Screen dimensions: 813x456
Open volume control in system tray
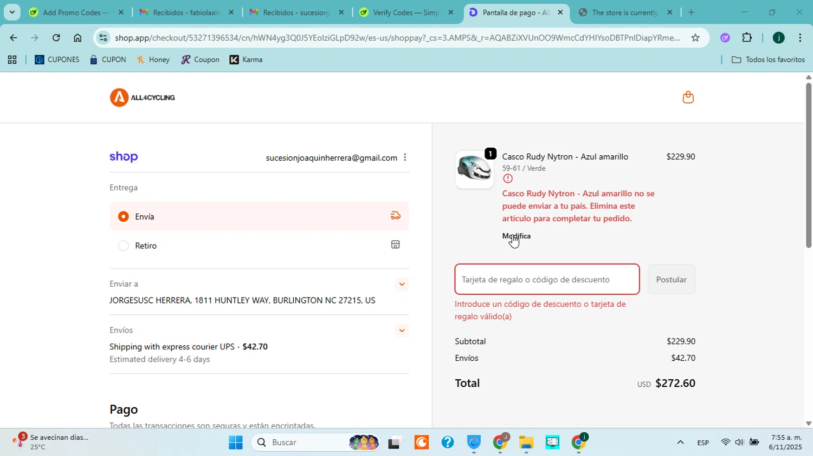[x=739, y=442]
